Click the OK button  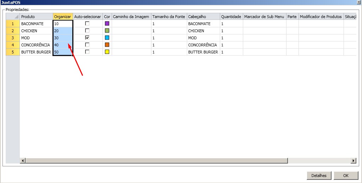click(x=346, y=176)
